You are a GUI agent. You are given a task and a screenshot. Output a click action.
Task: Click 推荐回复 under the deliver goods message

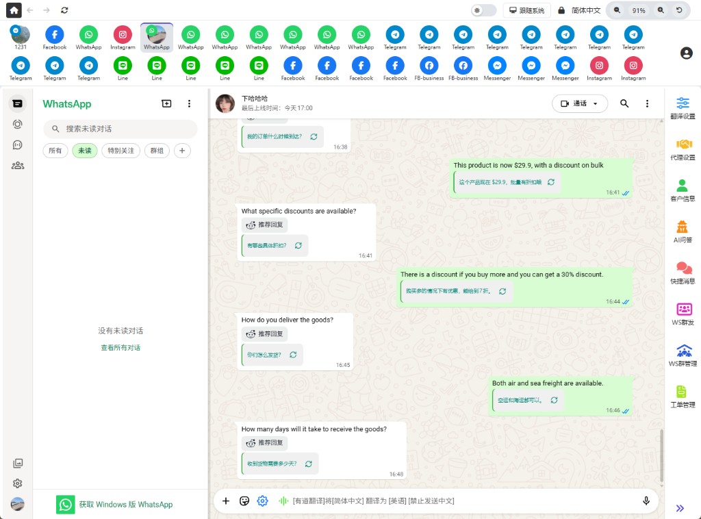(x=264, y=333)
